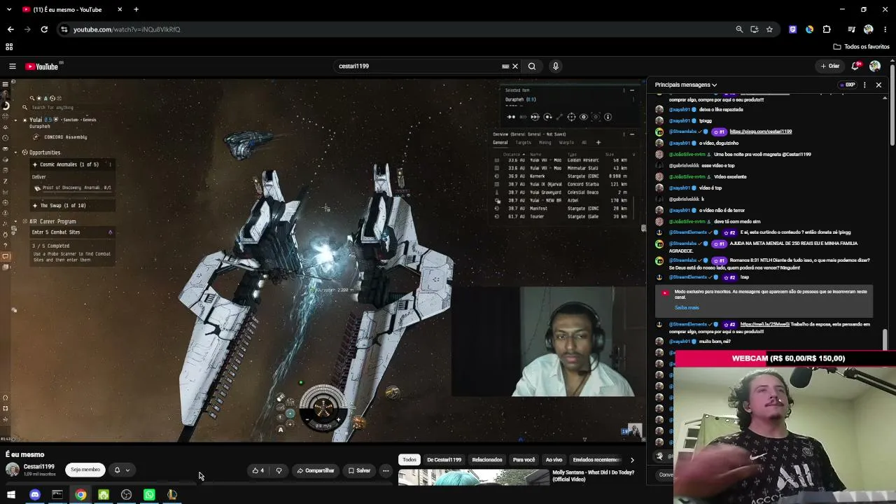Image resolution: width=896 pixels, height=504 pixels.
Task: Open Discord from the taskbar
Action: 34,495
